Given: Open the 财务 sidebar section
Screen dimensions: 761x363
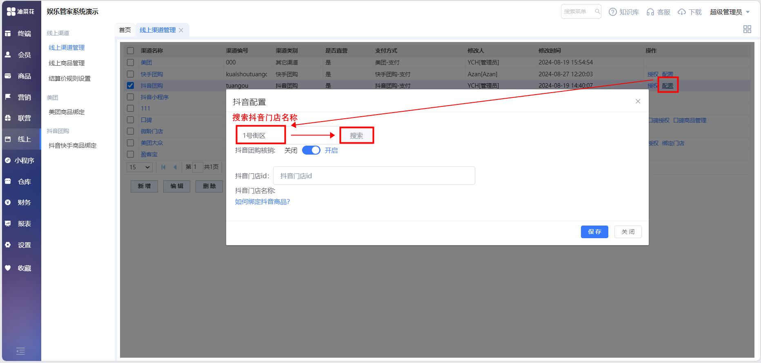Looking at the screenshot, I should [x=20, y=202].
